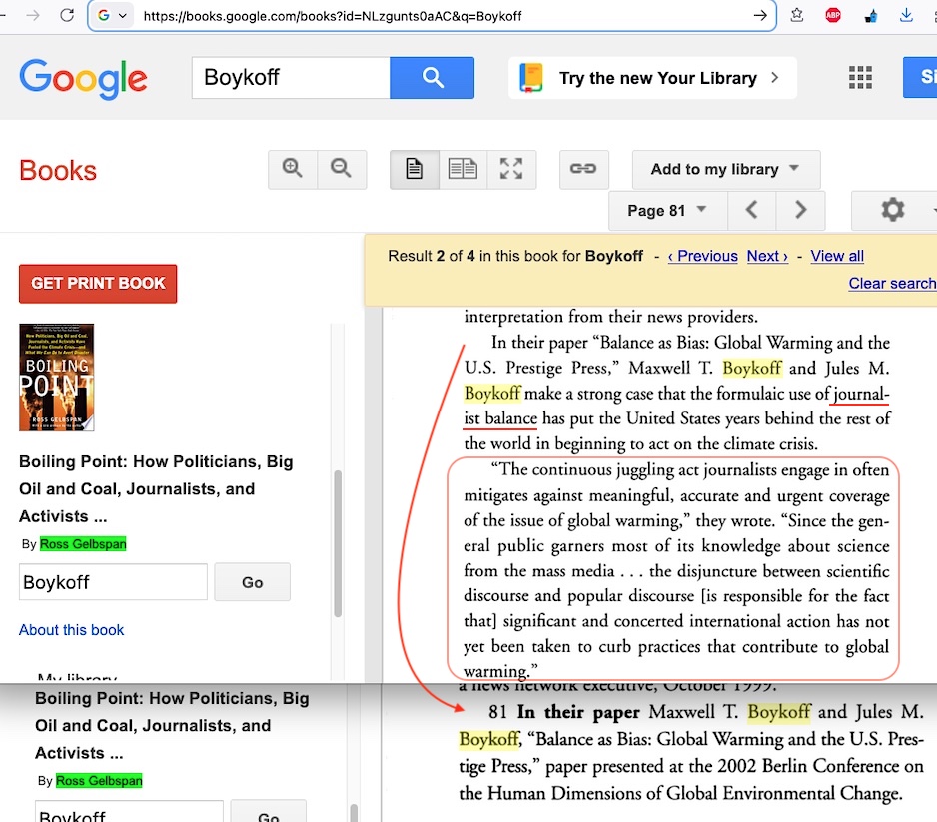
Task: Click the blue search magnifier button
Action: (432, 78)
